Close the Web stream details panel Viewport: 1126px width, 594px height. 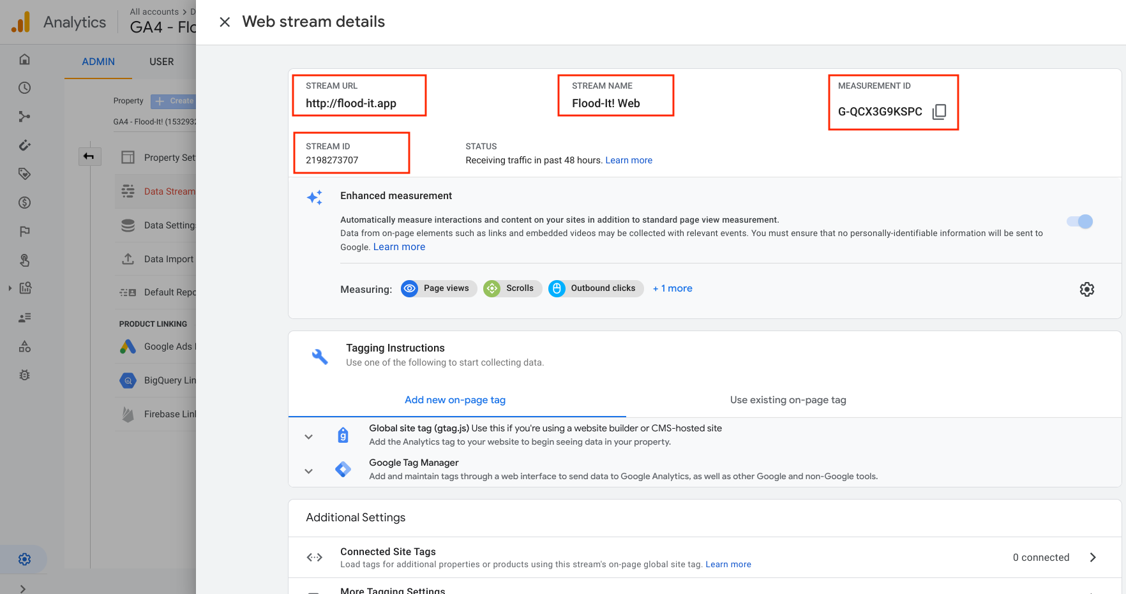click(x=225, y=22)
